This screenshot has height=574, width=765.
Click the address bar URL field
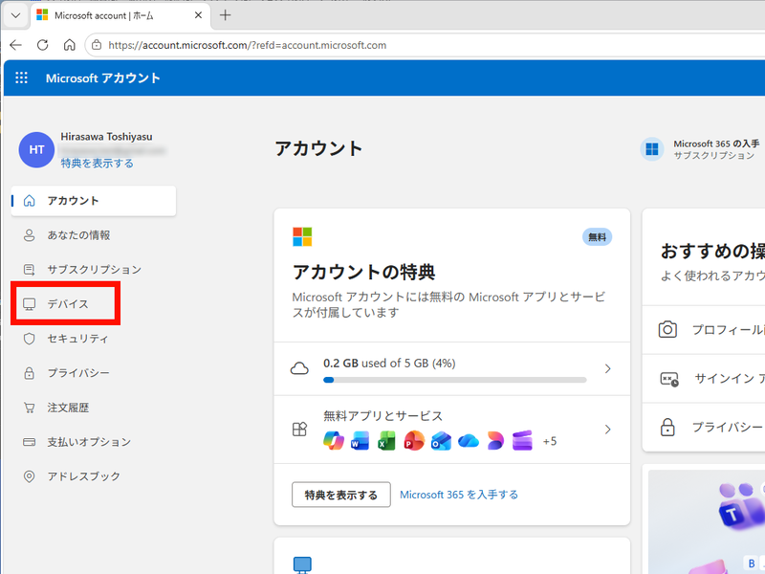pos(425,45)
